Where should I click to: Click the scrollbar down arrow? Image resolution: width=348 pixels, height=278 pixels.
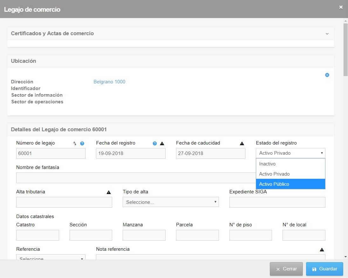pos(345,257)
